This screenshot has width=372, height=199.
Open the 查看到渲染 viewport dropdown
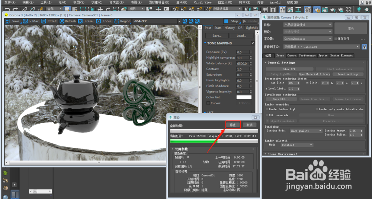tap(322, 47)
